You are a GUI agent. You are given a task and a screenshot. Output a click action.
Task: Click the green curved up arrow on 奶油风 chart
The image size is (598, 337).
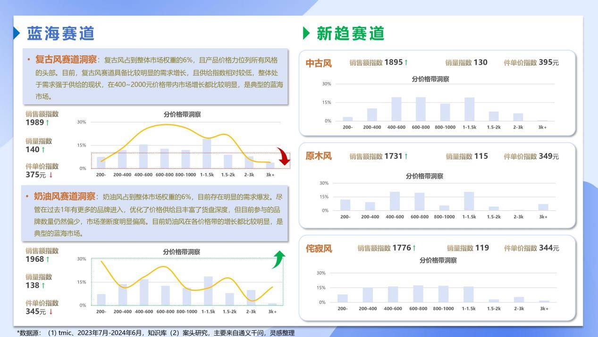click(x=278, y=260)
